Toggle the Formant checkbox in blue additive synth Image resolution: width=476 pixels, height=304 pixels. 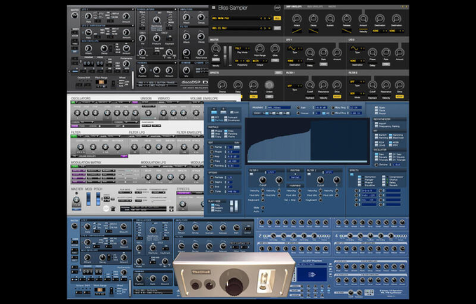click(x=226, y=117)
